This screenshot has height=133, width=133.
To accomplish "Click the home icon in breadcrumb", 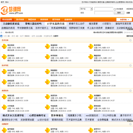I will (1, 33).
